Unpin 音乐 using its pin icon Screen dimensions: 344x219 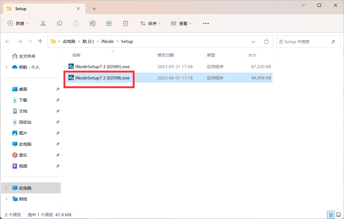pyautogui.click(x=58, y=155)
